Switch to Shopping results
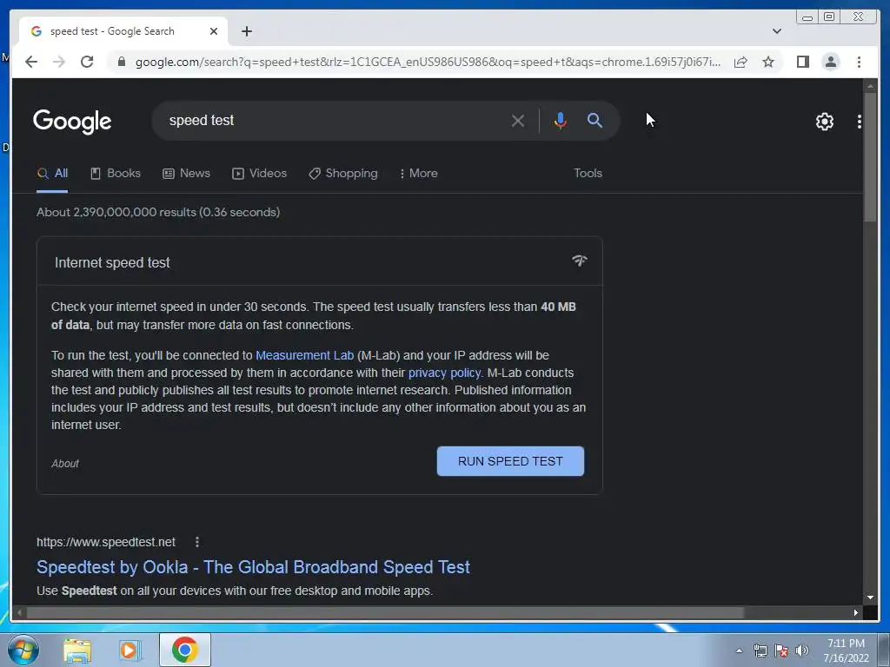Image resolution: width=890 pixels, height=667 pixels. click(x=342, y=174)
